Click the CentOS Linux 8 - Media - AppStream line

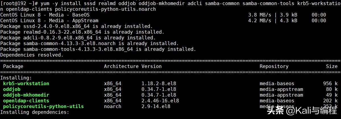49,21
